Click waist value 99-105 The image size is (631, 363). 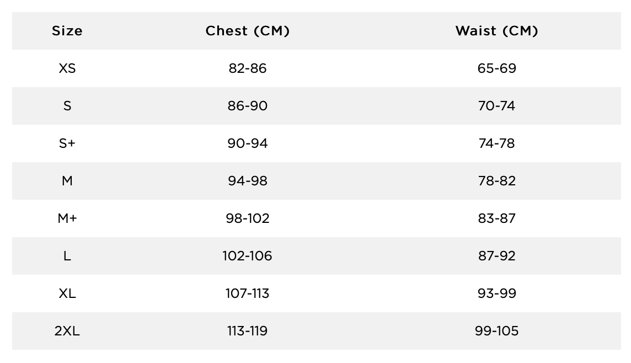(x=496, y=331)
